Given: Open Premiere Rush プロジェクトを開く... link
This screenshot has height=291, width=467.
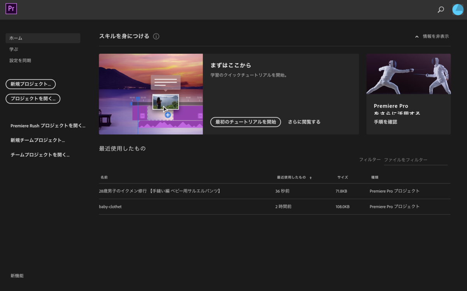Looking at the screenshot, I should point(48,126).
